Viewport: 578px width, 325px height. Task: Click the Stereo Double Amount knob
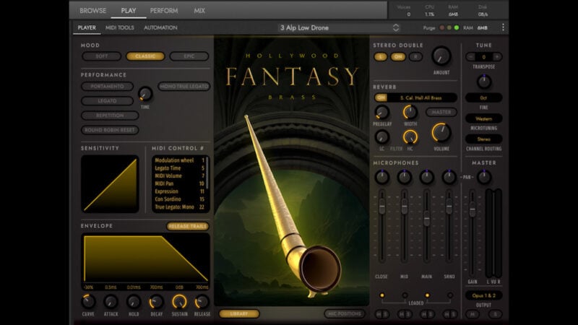441,56
